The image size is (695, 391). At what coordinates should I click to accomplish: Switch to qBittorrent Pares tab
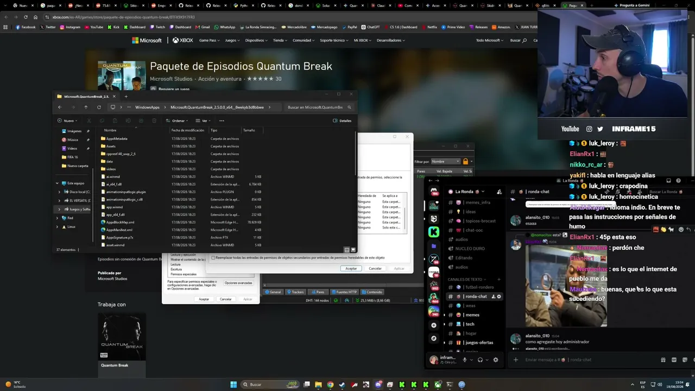pyautogui.click(x=318, y=292)
